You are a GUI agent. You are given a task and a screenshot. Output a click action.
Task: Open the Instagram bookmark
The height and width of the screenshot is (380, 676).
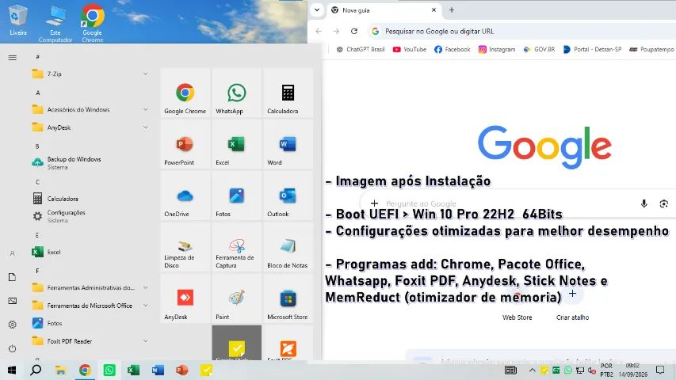(x=497, y=50)
